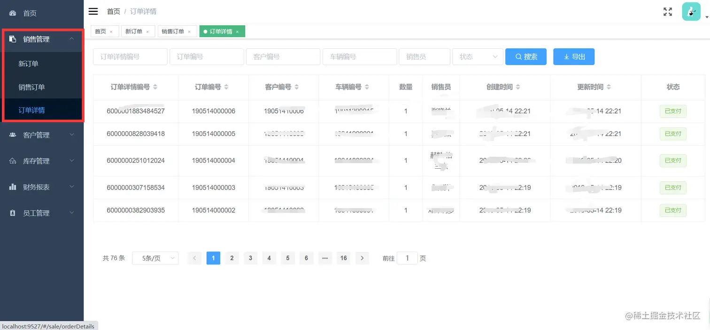Sort by 订单详情编号 column arrows
The width and height of the screenshot is (710, 330).
click(155, 87)
